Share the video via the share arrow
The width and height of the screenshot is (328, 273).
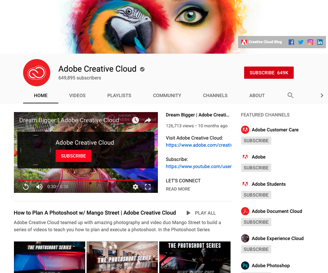tap(148, 120)
